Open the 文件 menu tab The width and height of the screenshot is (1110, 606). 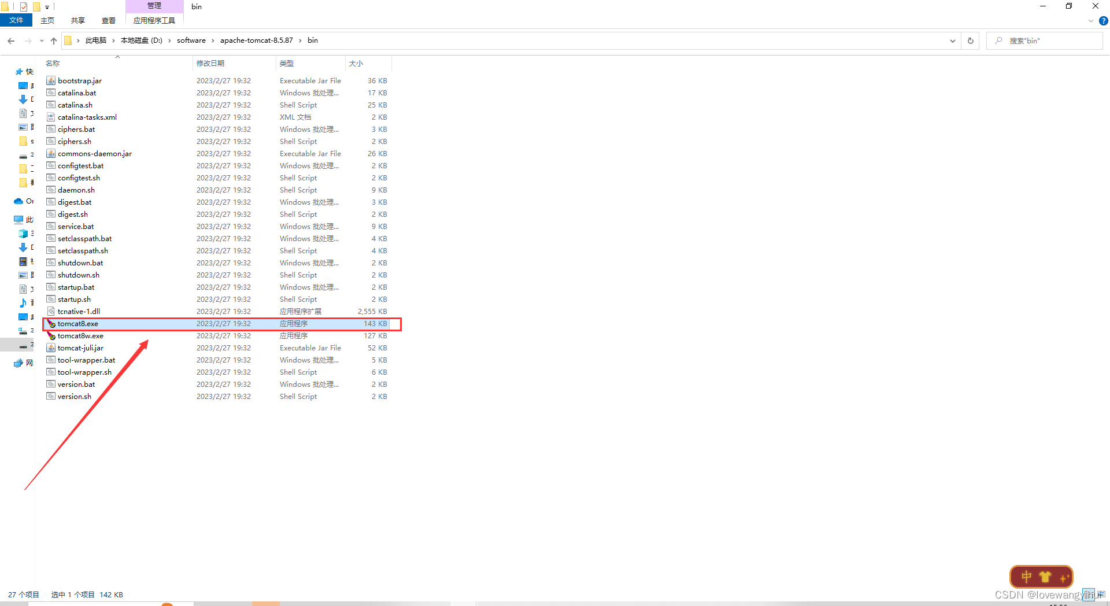coord(16,20)
